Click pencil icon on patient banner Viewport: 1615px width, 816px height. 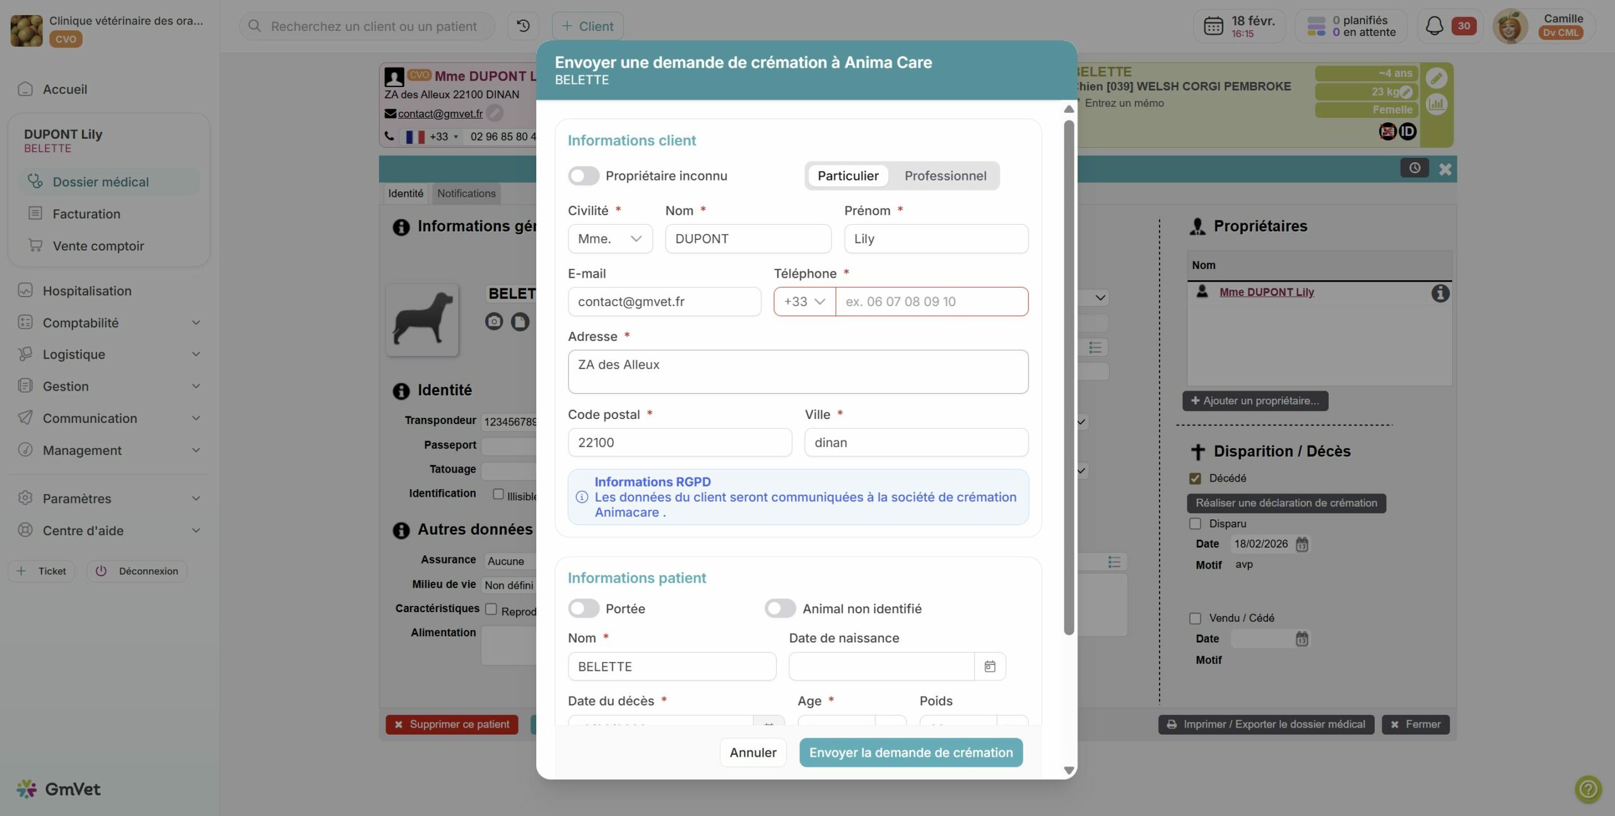(x=1436, y=78)
